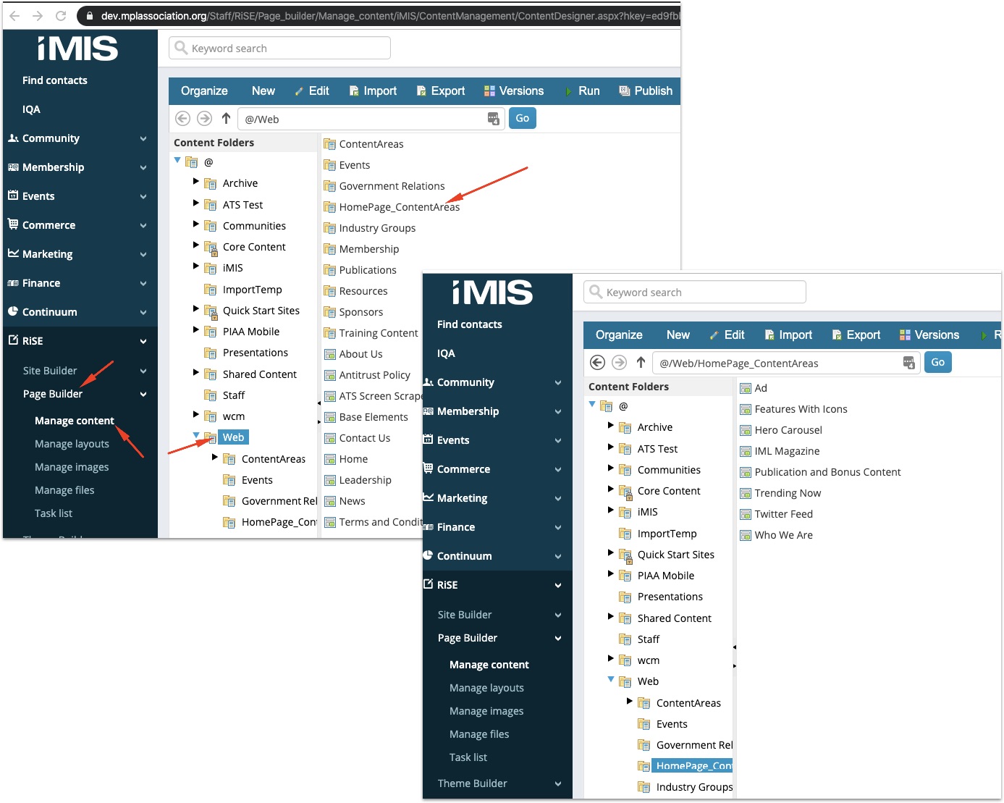Select Government Relations folder in back window list

tap(392, 186)
